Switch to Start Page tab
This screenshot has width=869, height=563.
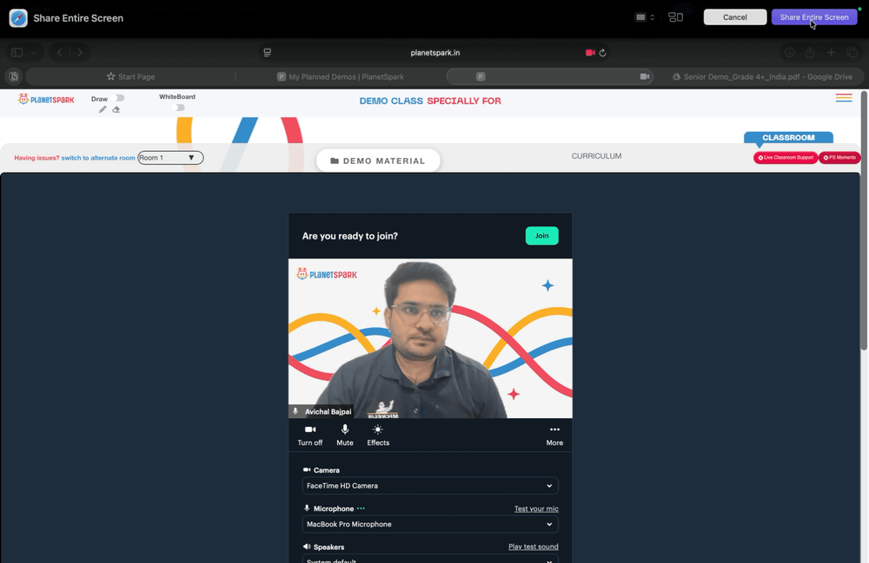point(131,77)
